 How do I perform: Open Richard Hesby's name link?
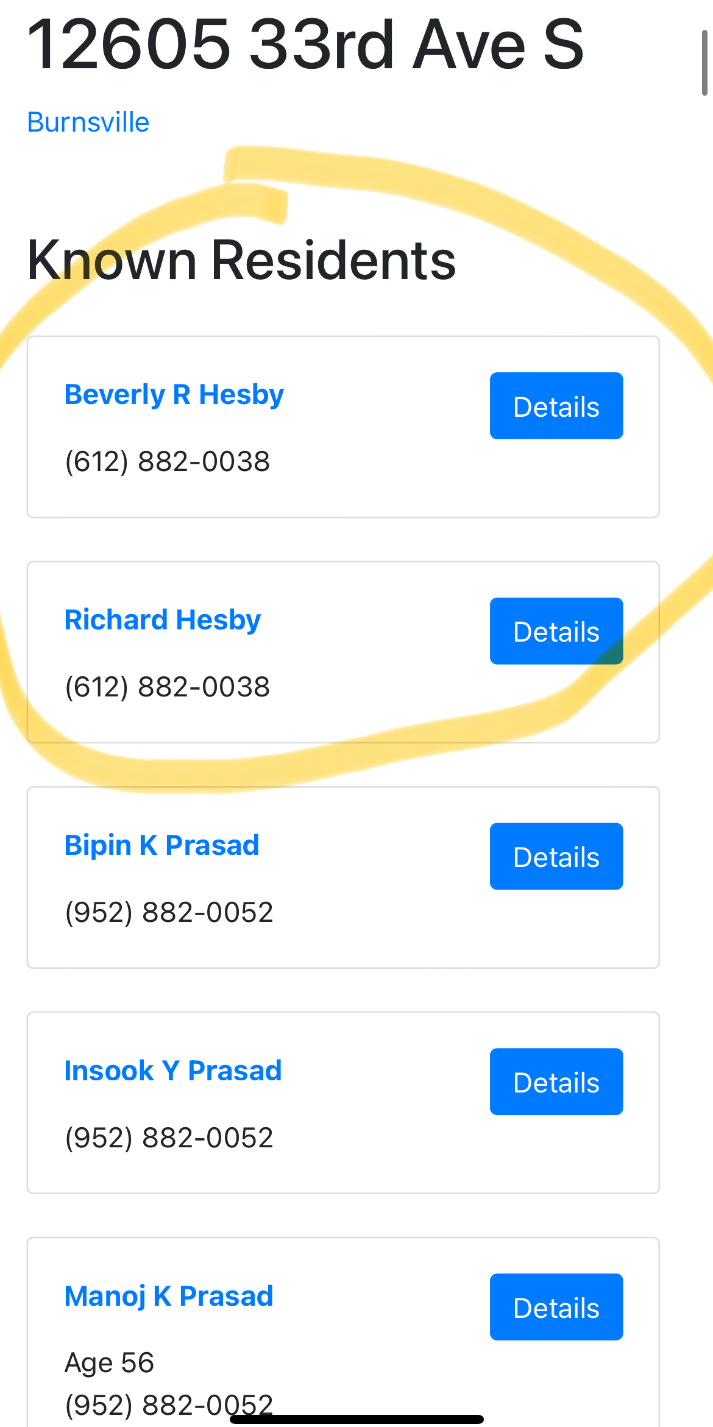click(x=163, y=620)
